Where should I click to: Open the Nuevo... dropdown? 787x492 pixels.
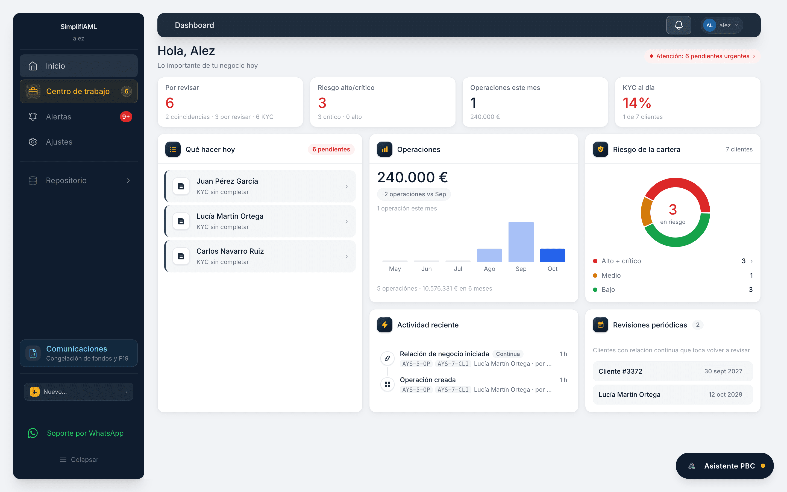79,392
